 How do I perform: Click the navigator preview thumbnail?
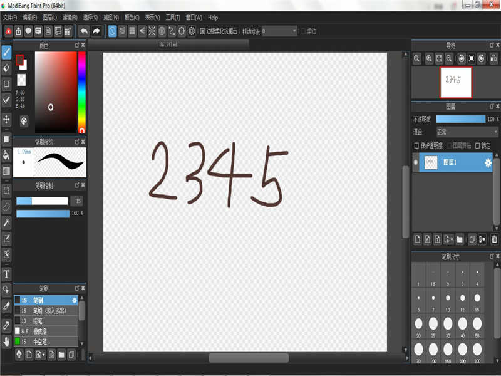tap(455, 83)
